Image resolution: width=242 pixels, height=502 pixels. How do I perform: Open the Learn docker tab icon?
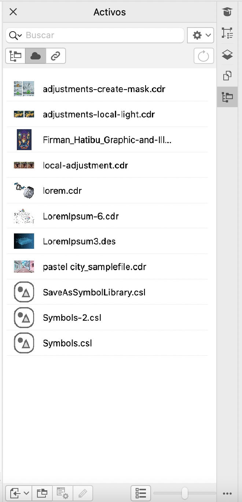pyautogui.click(x=227, y=12)
